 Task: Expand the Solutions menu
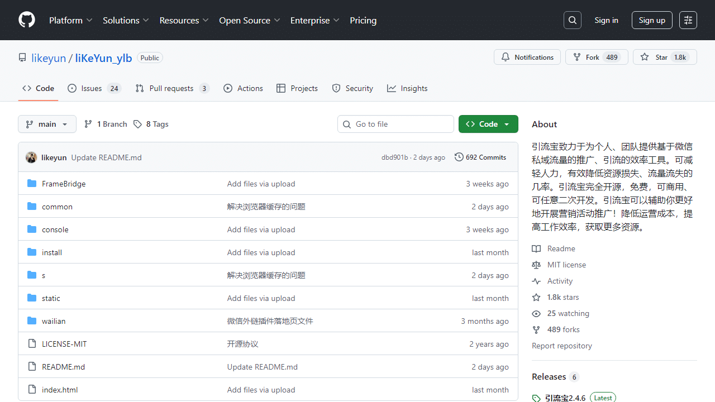pyautogui.click(x=126, y=20)
